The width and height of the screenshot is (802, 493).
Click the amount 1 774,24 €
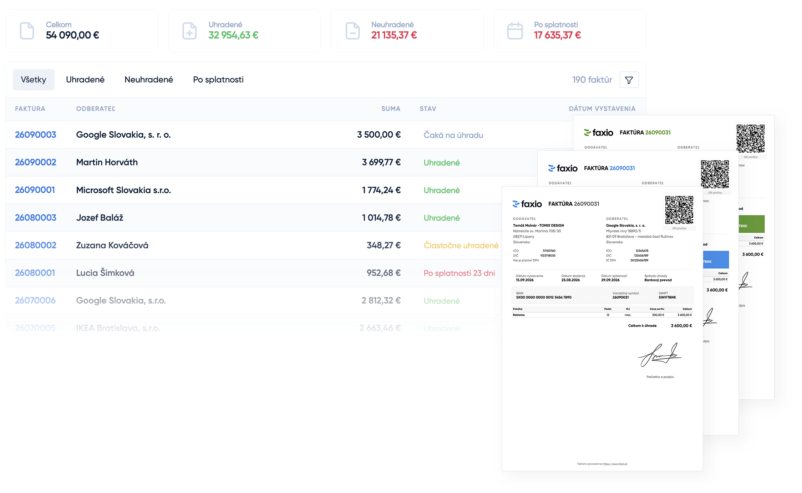tap(381, 190)
